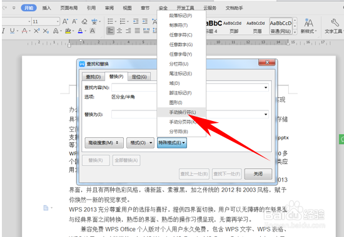Apply numbered list formatting

(123, 21)
